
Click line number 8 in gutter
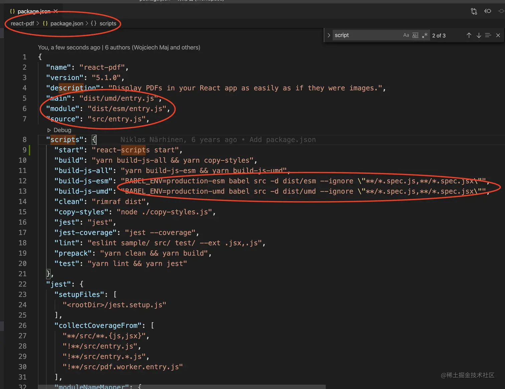[x=24, y=139]
